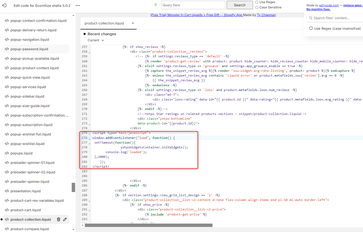The height and width of the screenshot is (232, 363).
Task: Click left scroll arrow of code scrollbar
Action: click(x=83, y=225)
